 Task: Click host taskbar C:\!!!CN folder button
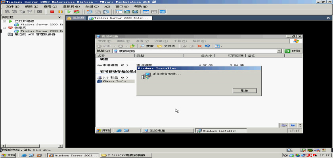(126, 155)
